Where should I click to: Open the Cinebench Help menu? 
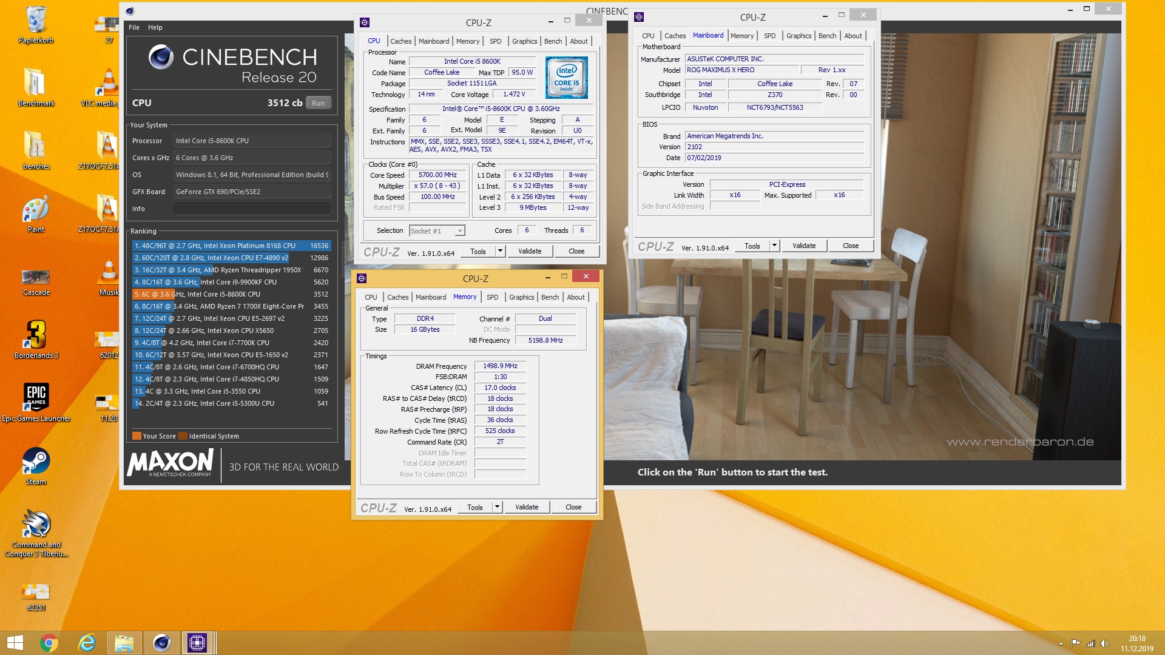pos(155,27)
